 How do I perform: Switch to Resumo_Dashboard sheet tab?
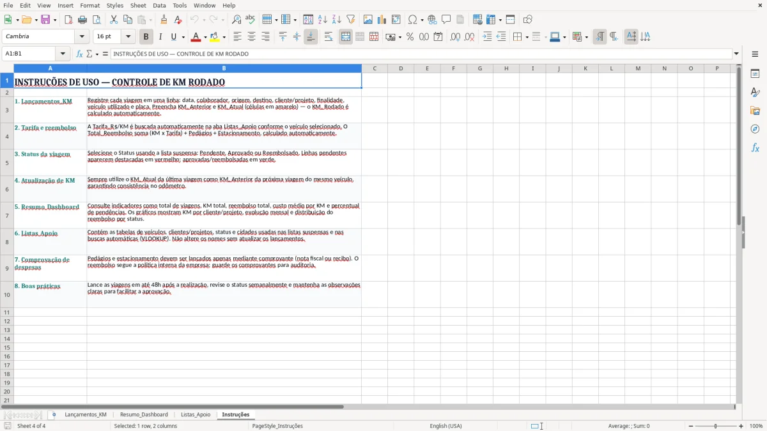(144, 414)
